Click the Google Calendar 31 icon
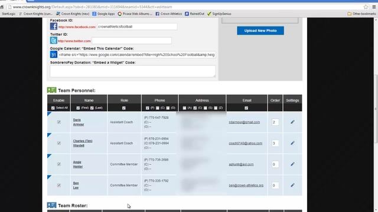This screenshot has width=378, height=212. click(54, 55)
